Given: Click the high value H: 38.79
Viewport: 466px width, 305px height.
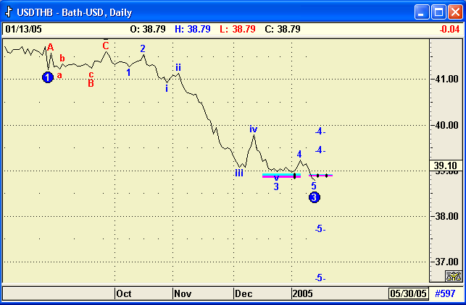Looking at the screenshot, I should coord(193,29).
